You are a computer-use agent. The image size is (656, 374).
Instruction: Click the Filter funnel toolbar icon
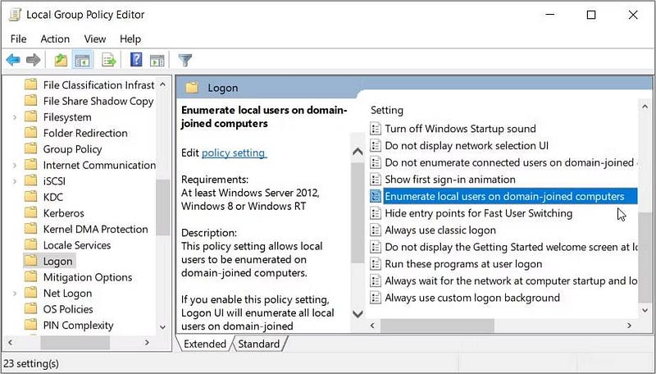click(185, 60)
